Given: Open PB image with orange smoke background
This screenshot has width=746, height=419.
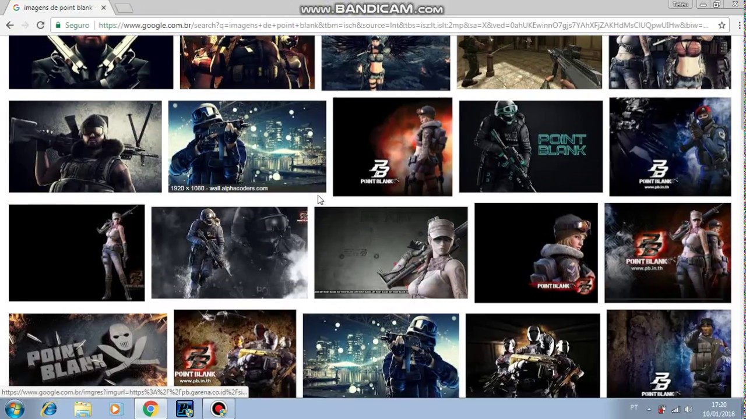Looking at the screenshot, I should pos(392,147).
